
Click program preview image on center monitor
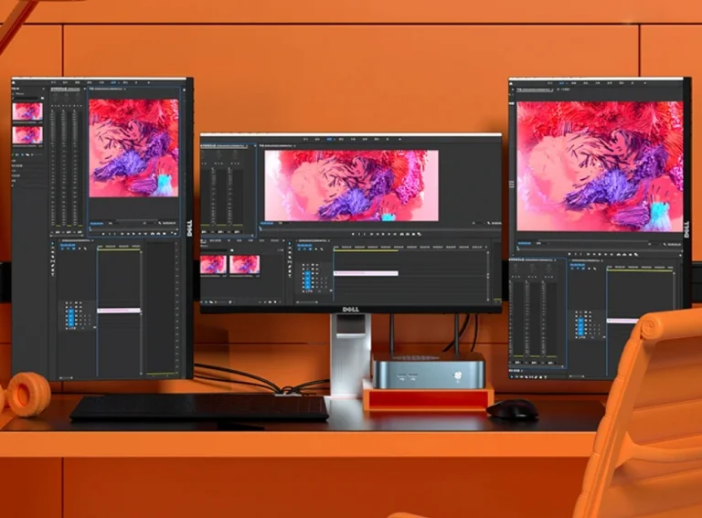pyautogui.click(x=351, y=185)
